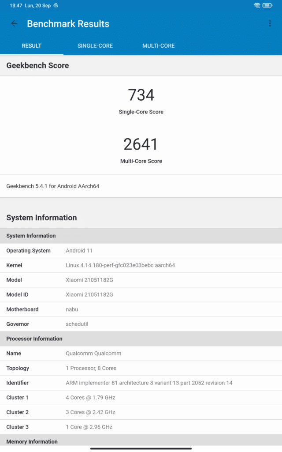Tap the date Lun, 20 Sep
The height and width of the screenshot is (452, 282).
tap(38, 5)
